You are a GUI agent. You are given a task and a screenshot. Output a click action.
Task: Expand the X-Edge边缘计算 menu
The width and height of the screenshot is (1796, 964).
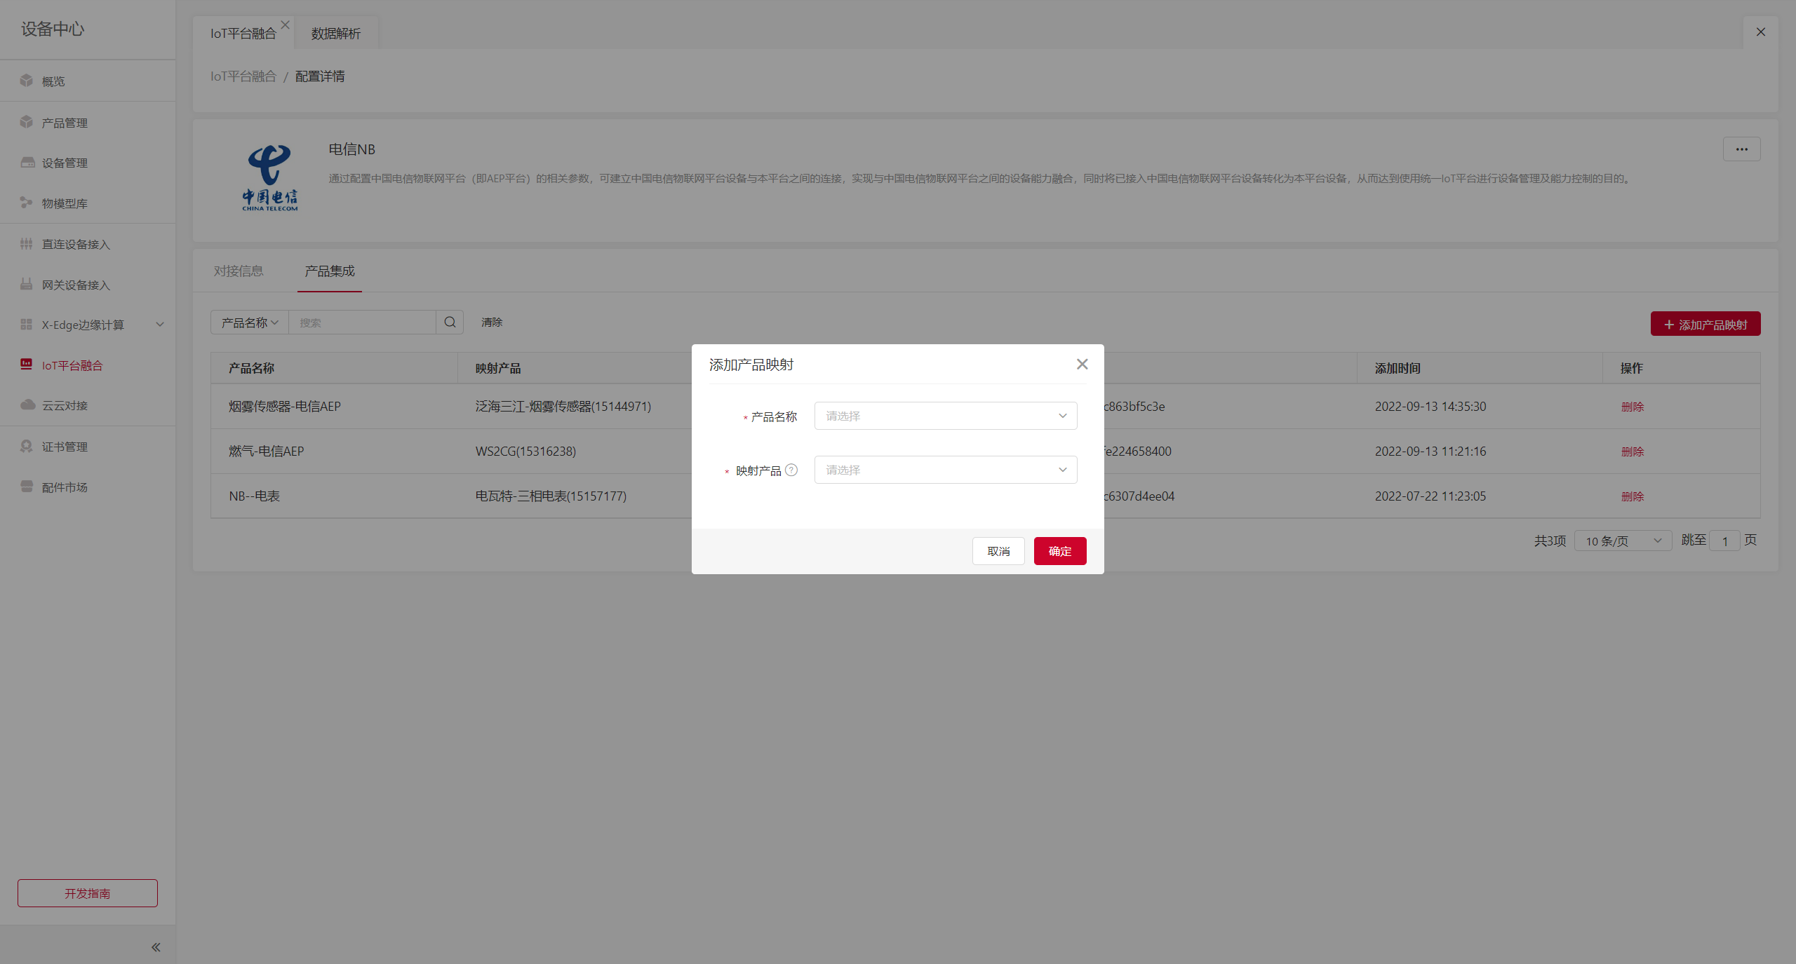click(159, 325)
